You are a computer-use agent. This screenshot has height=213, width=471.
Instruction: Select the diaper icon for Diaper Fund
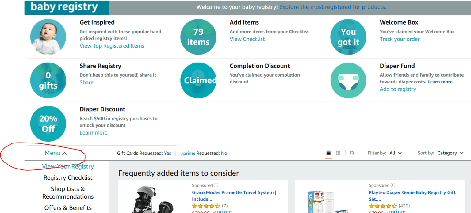coord(348,80)
